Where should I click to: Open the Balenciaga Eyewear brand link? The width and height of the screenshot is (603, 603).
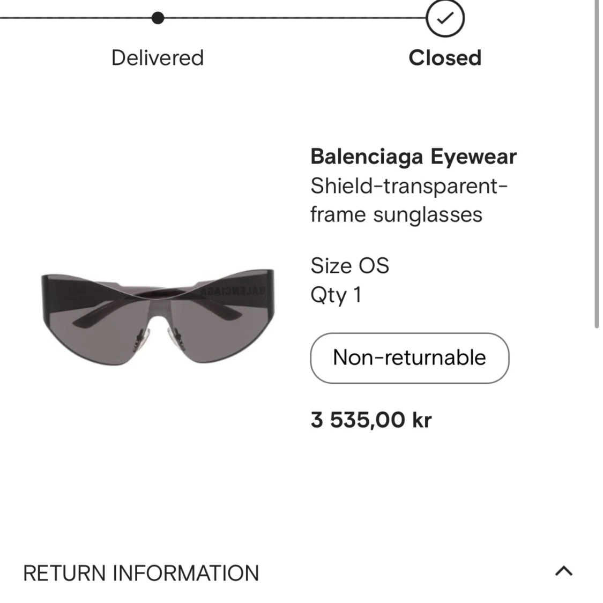pyautogui.click(x=413, y=157)
